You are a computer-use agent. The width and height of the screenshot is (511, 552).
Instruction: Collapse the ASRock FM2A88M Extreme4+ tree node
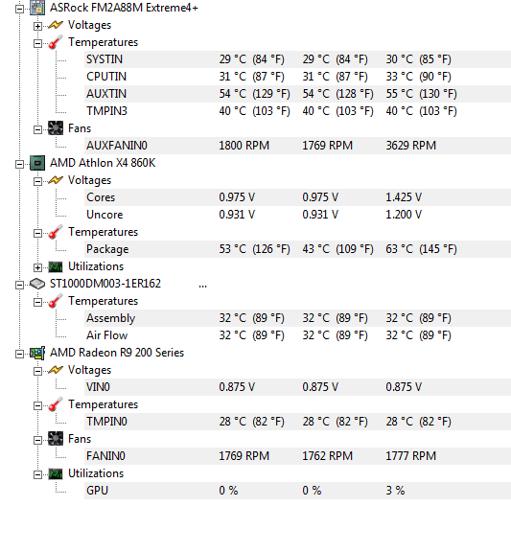coord(20,9)
